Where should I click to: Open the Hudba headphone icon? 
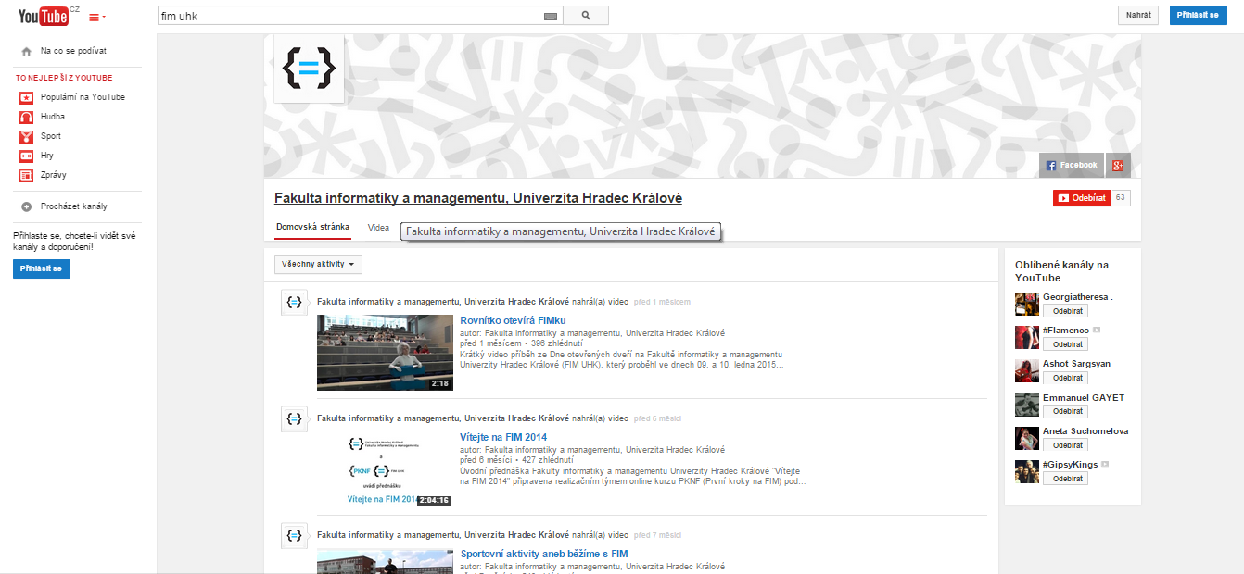[27, 117]
